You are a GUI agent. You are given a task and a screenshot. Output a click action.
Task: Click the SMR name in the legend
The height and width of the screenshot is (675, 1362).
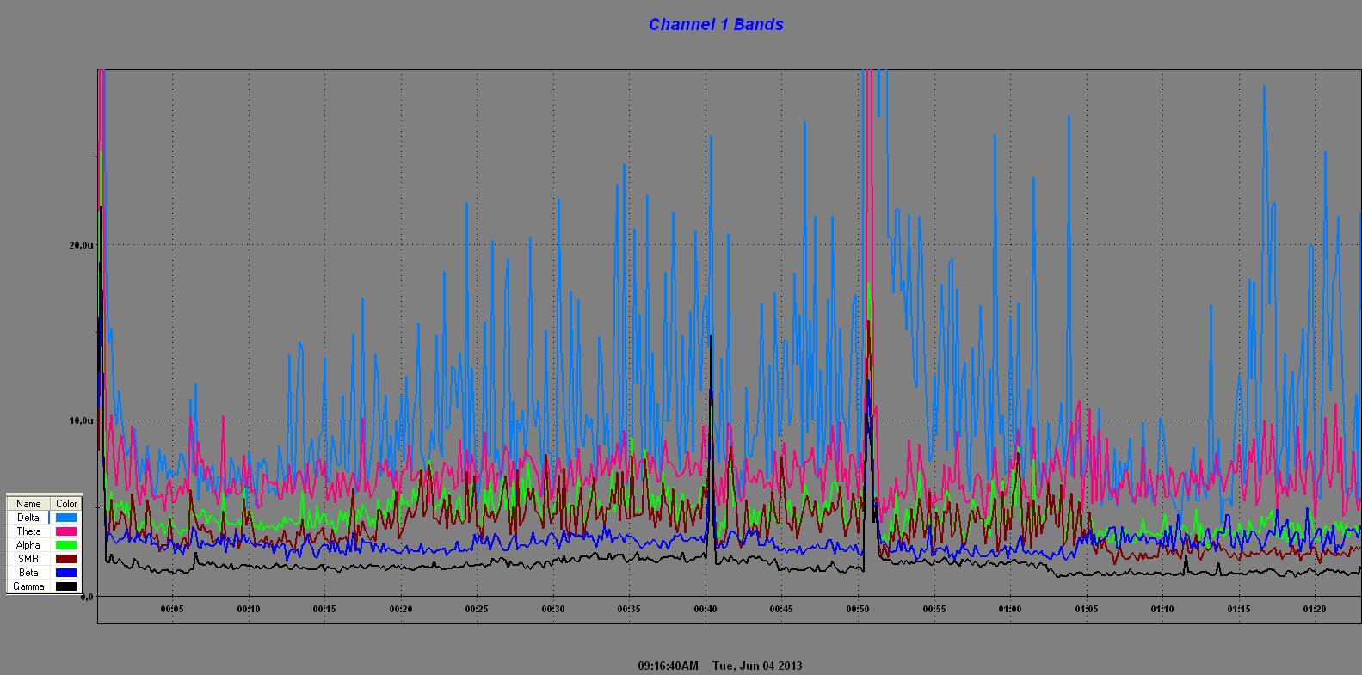[x=28, y=559]
